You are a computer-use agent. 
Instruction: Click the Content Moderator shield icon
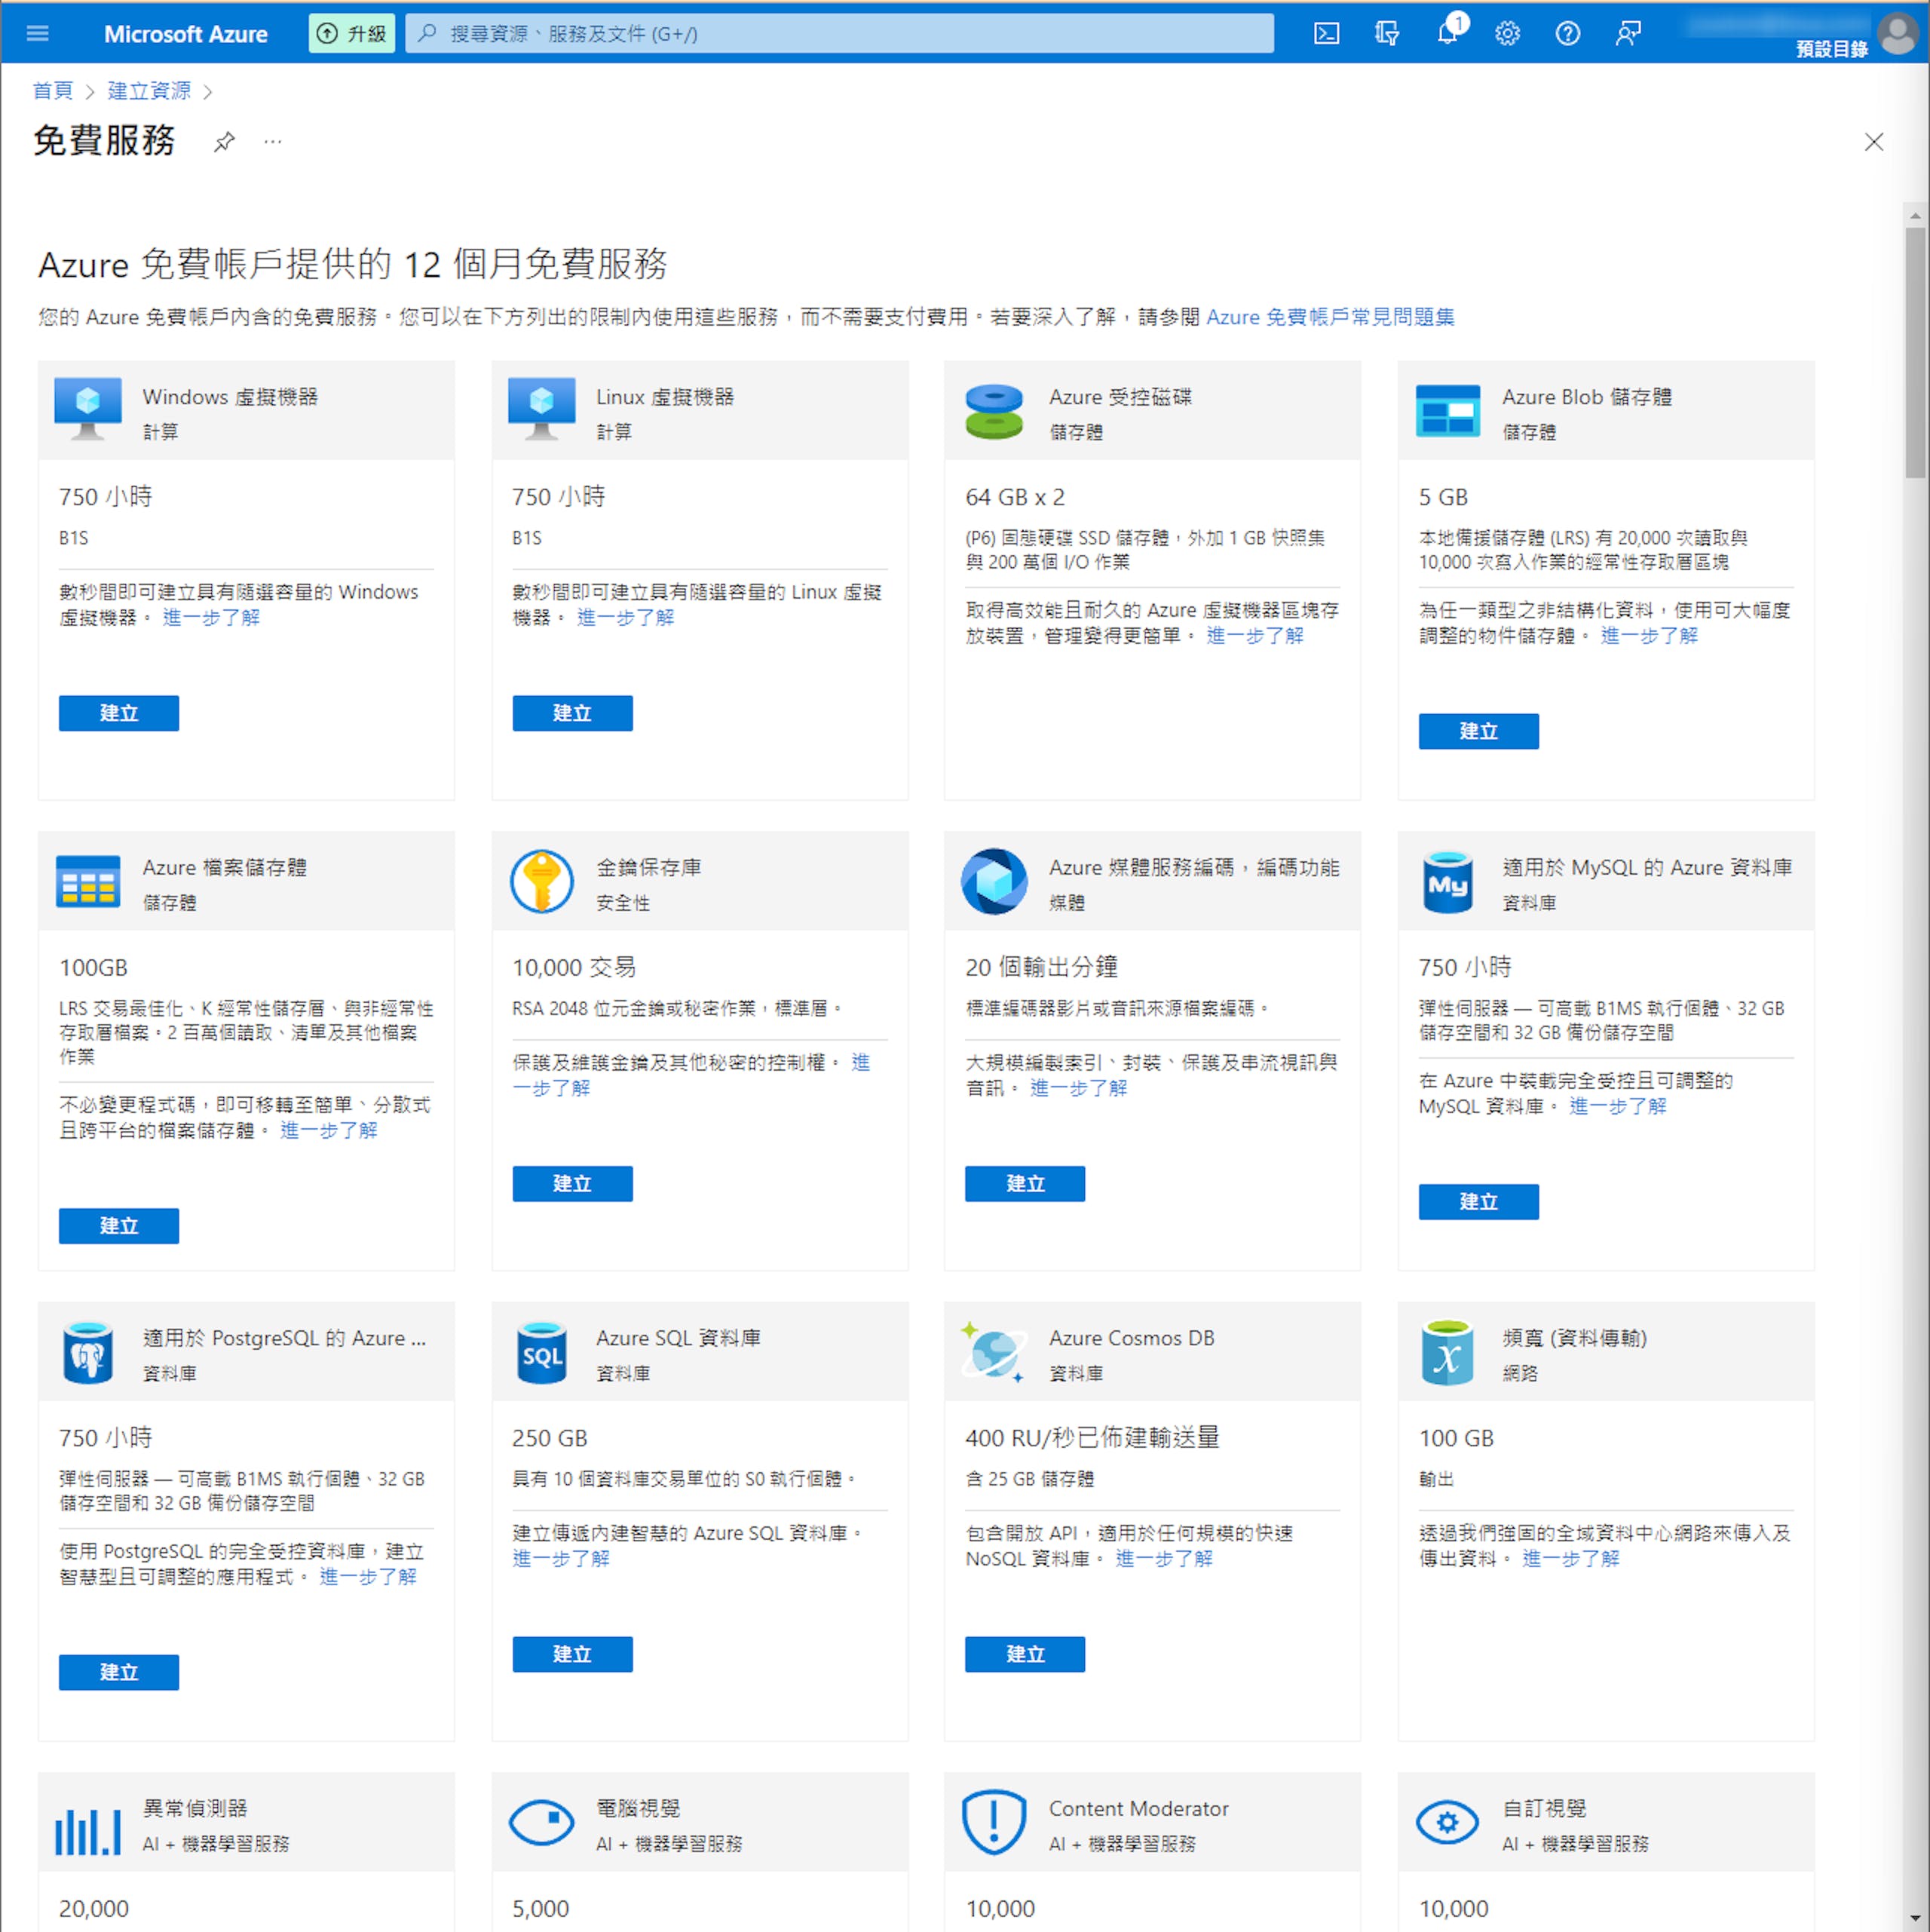point(994,1823)
